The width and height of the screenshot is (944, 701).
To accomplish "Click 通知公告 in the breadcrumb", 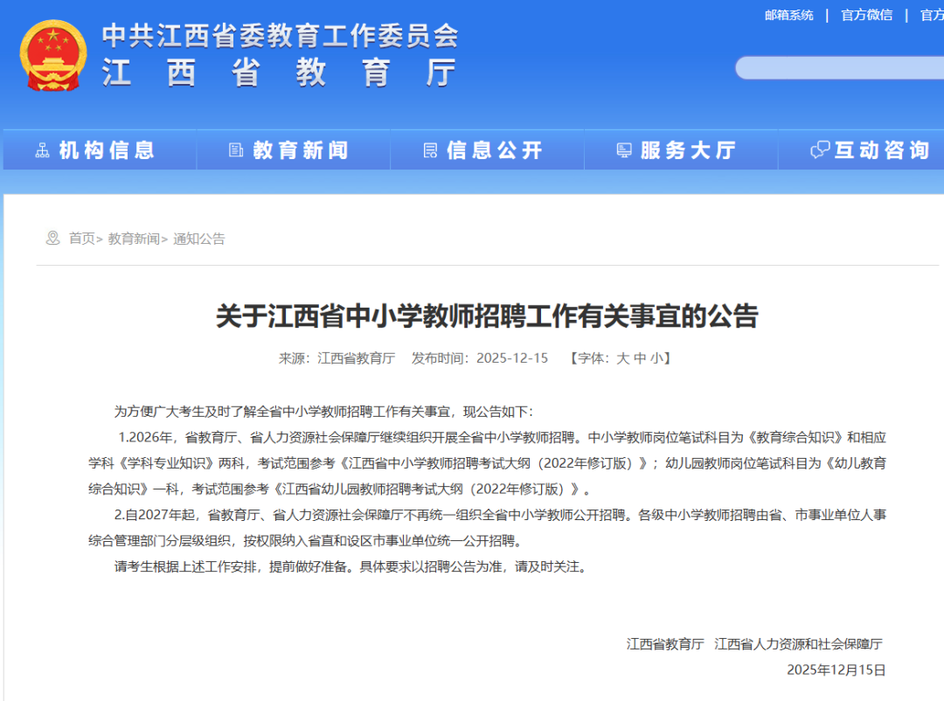I will point(199,239).
